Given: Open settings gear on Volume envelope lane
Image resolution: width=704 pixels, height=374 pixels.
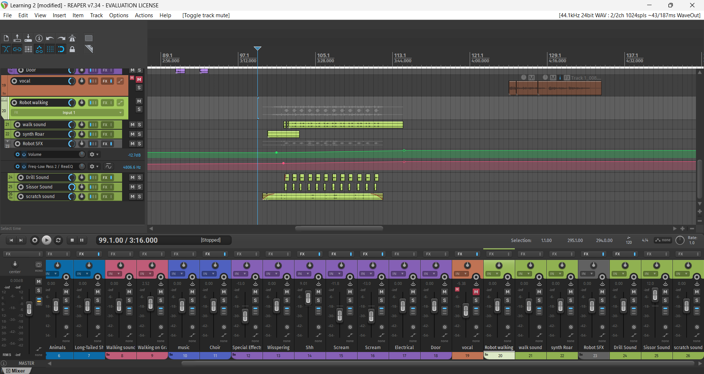Looking at the screenshot, I should [x=92, y=154].
